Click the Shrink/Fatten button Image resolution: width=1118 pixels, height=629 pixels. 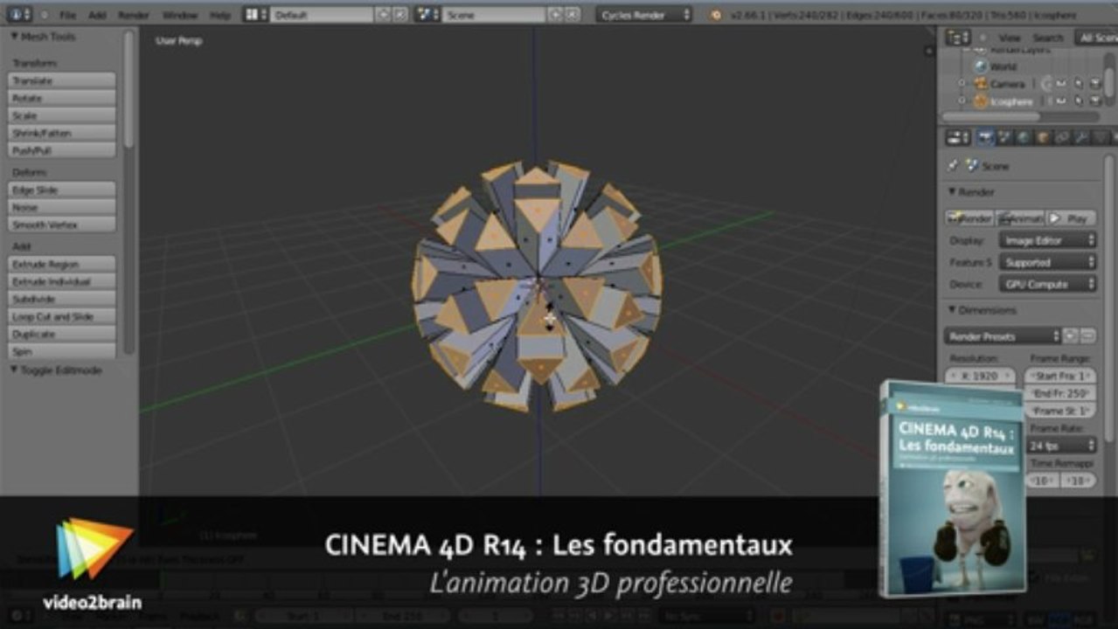61,133
